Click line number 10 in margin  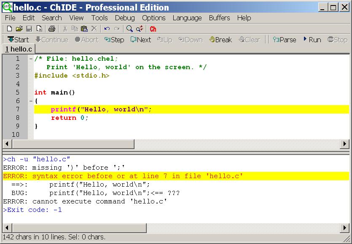click(16, 135)
